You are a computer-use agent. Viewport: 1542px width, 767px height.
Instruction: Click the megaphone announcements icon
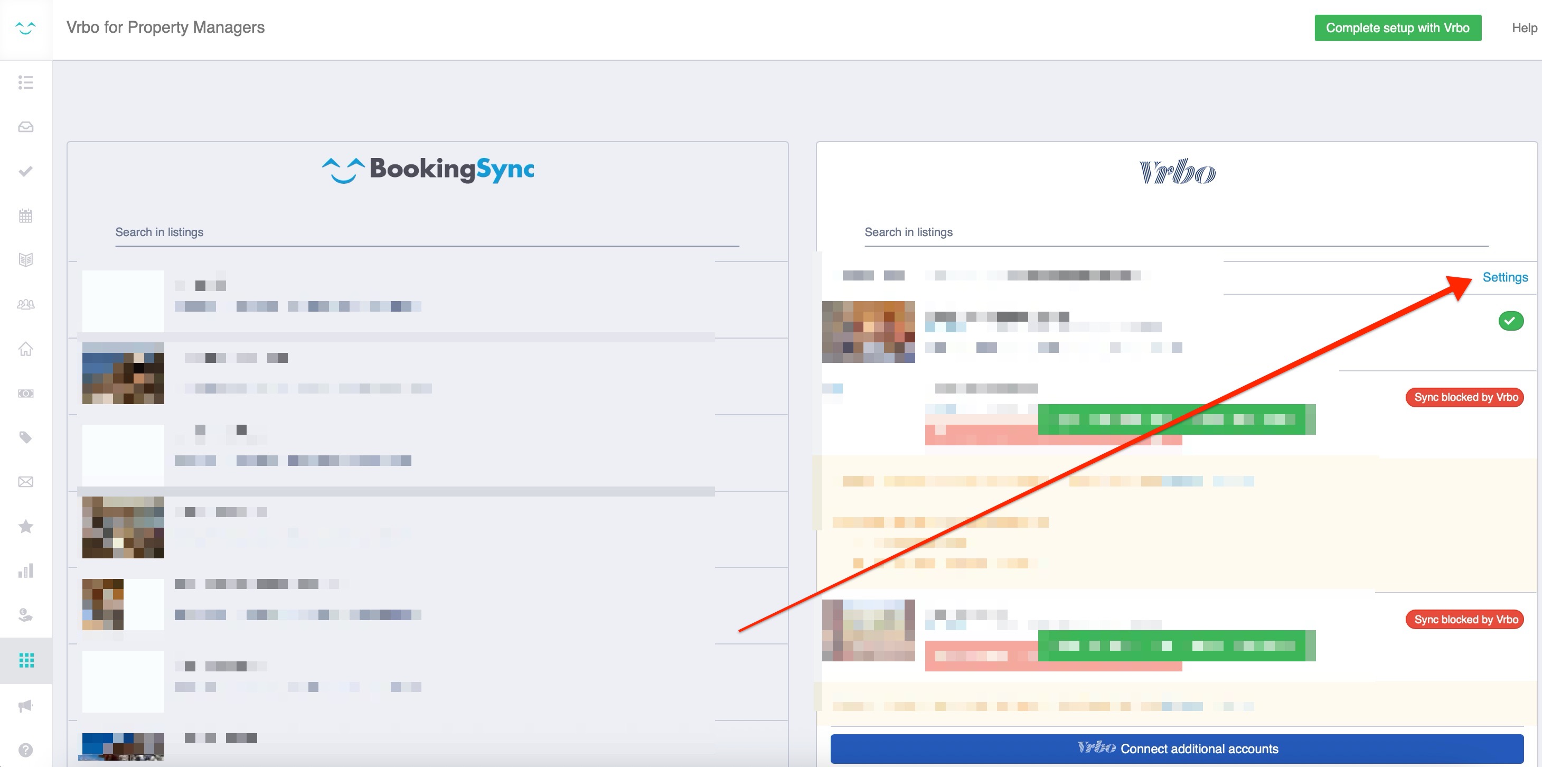(25, 705)
